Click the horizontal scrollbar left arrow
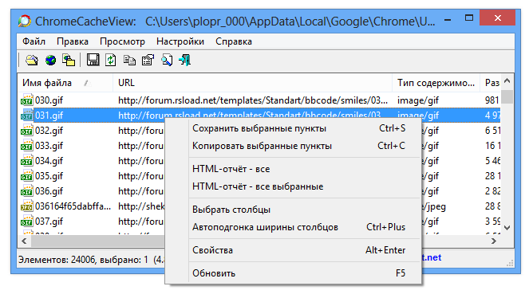This screenshot has width=529, height=298. click(24, 241)
